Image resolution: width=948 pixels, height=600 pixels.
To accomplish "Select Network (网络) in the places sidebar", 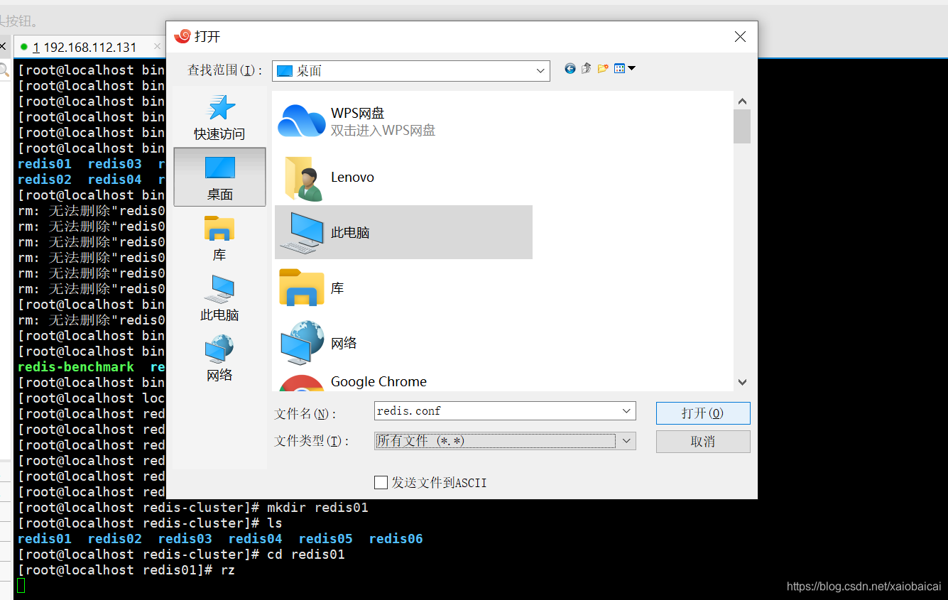I will [219, 359].
